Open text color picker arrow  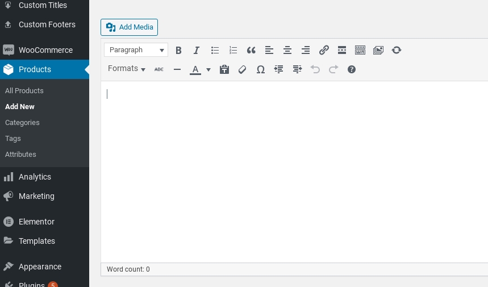pyautogui.click(x=208, y=69)
